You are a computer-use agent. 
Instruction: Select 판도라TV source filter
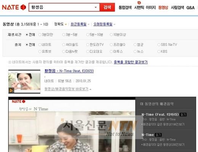88,45
